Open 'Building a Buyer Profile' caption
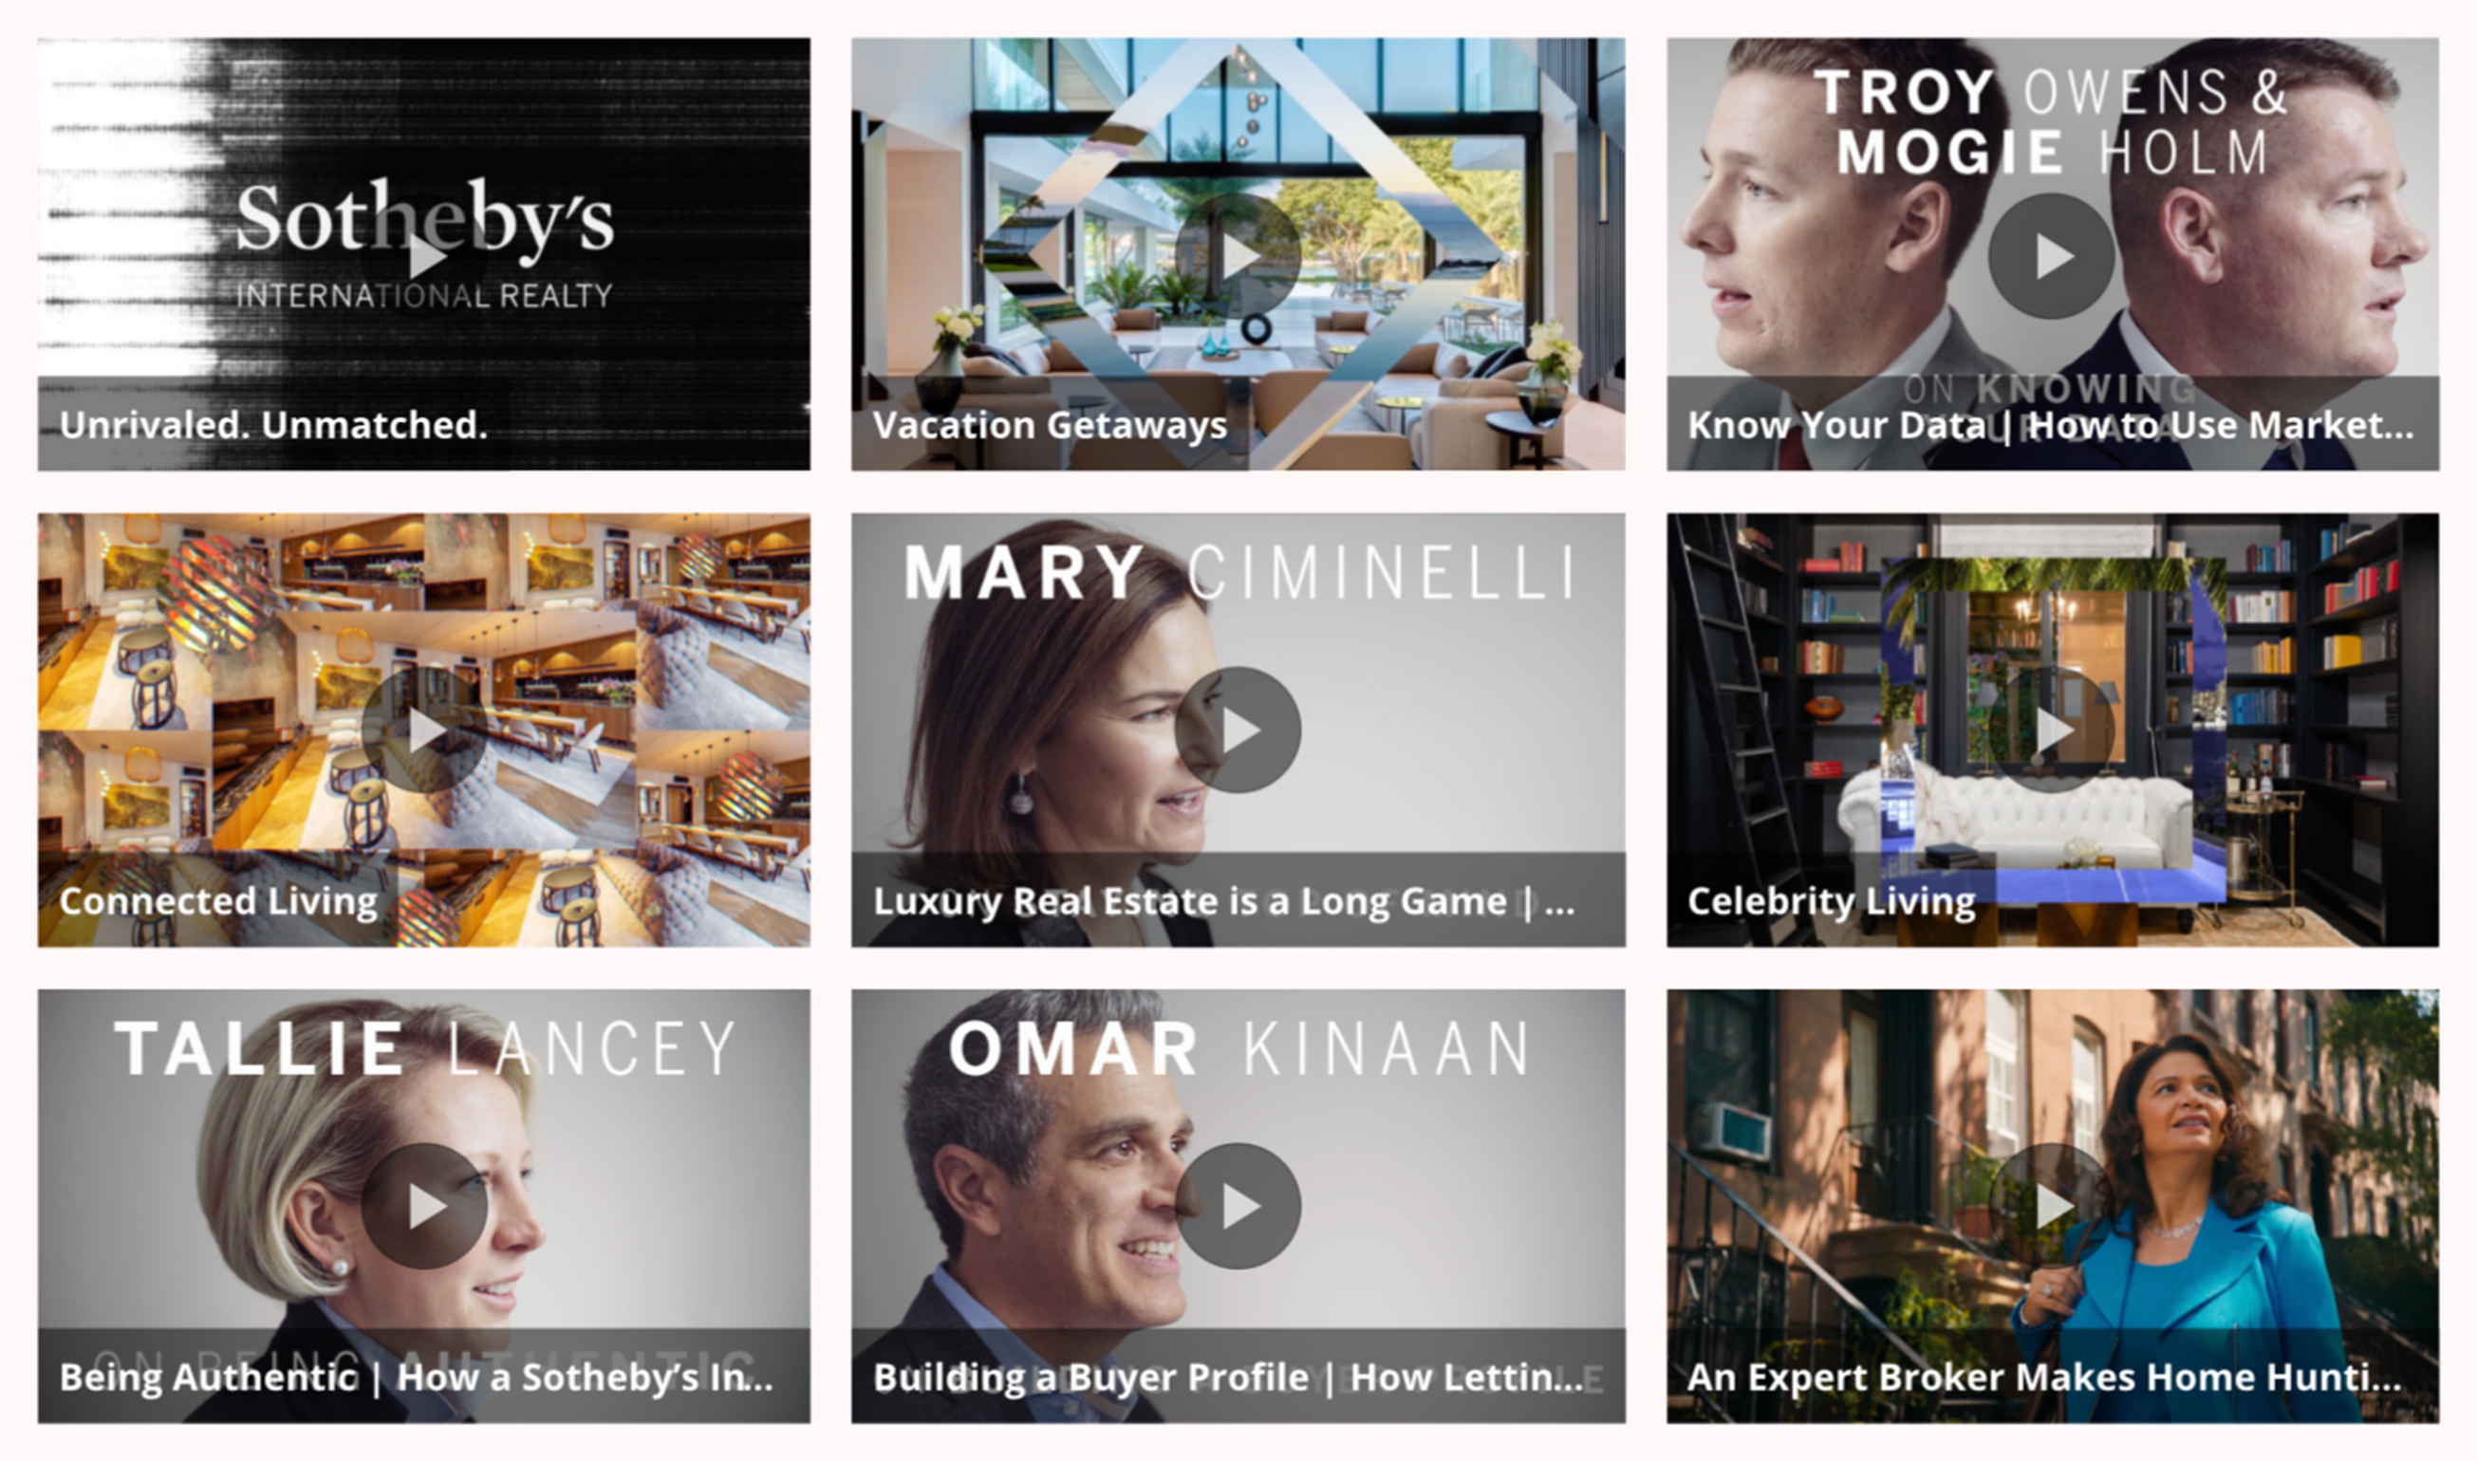 1228,1377
